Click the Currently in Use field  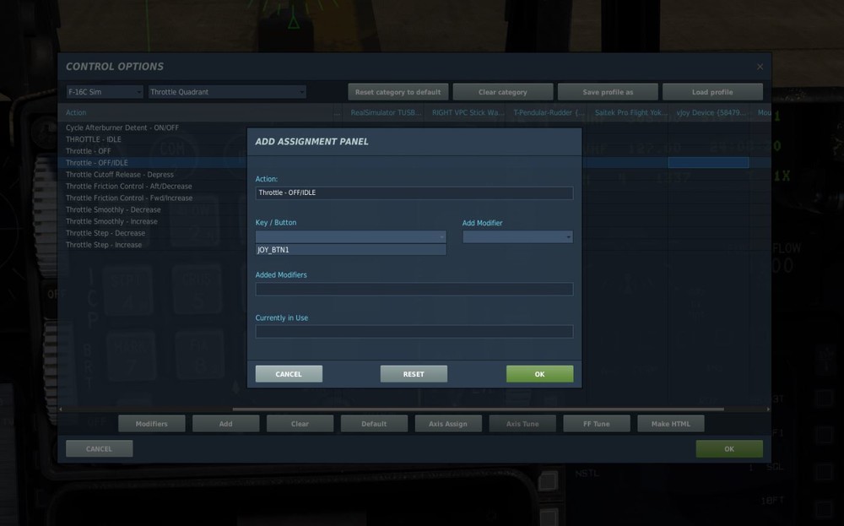(x=414, y=331)
